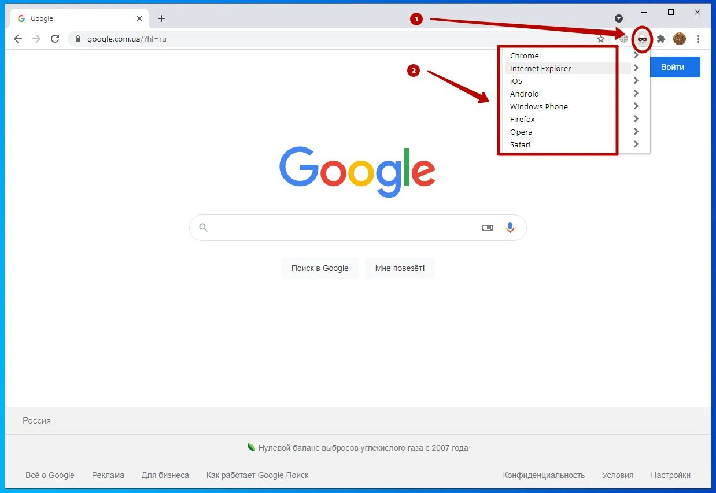This screenshot has width=716, height=493.
Task: Open the Реклама footer link
Action: point(108,475)
